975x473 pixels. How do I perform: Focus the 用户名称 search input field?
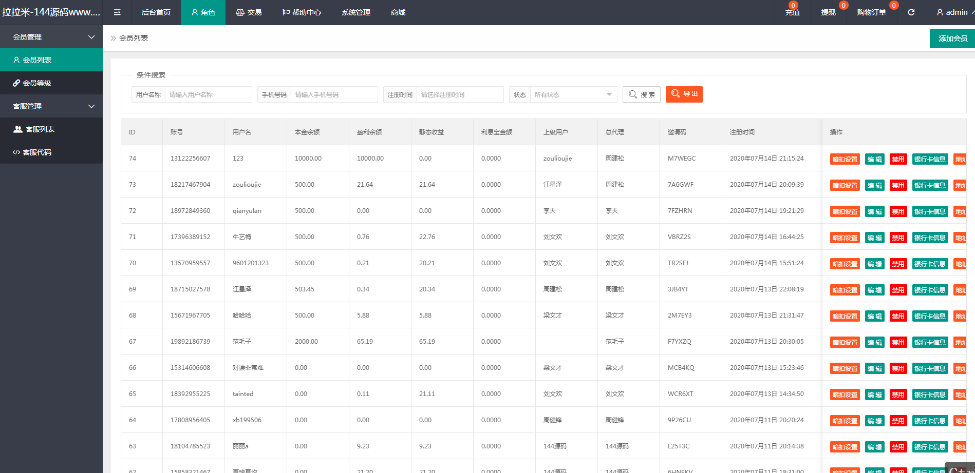pyautogui.click(x=208, y=94)
